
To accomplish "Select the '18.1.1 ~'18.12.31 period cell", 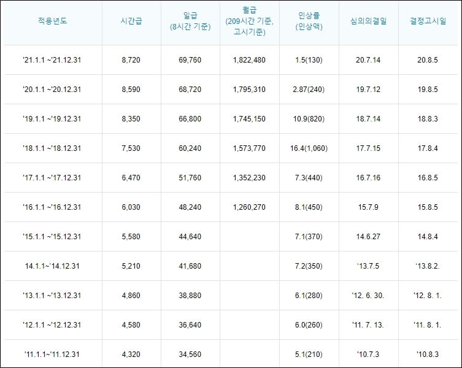I will [x=52, y=148].
